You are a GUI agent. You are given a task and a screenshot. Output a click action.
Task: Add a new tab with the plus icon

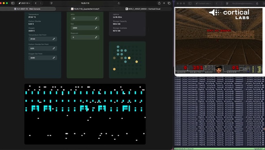(x=164, y=3)
